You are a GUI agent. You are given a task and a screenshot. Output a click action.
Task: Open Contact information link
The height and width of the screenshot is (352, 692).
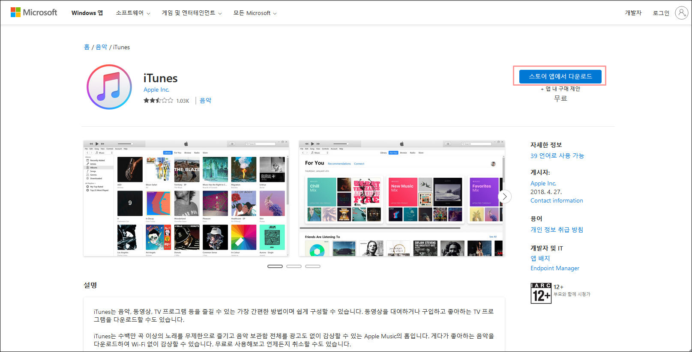click(557, 200)
